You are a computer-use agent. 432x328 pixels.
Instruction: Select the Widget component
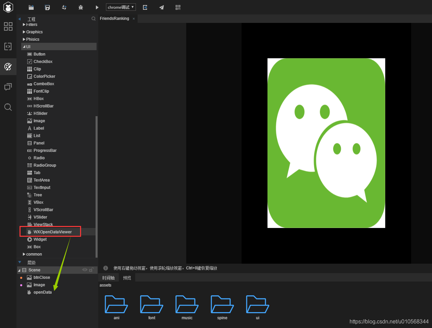[x=40, y=239]
